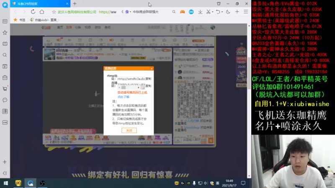Viewport: 335px width, 188px height.
Task: Expand the undo icon dropdown arrow
Action: click(x=222, y=12)
